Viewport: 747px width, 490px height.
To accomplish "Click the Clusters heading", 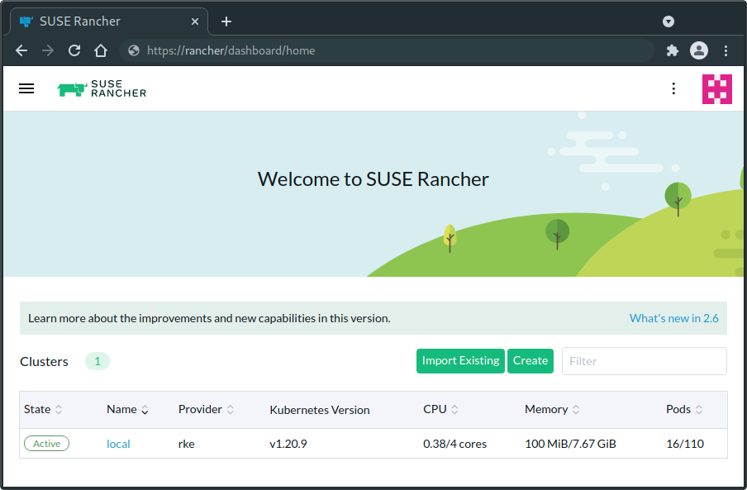I will pyautogui.click(x=45, y=361).
